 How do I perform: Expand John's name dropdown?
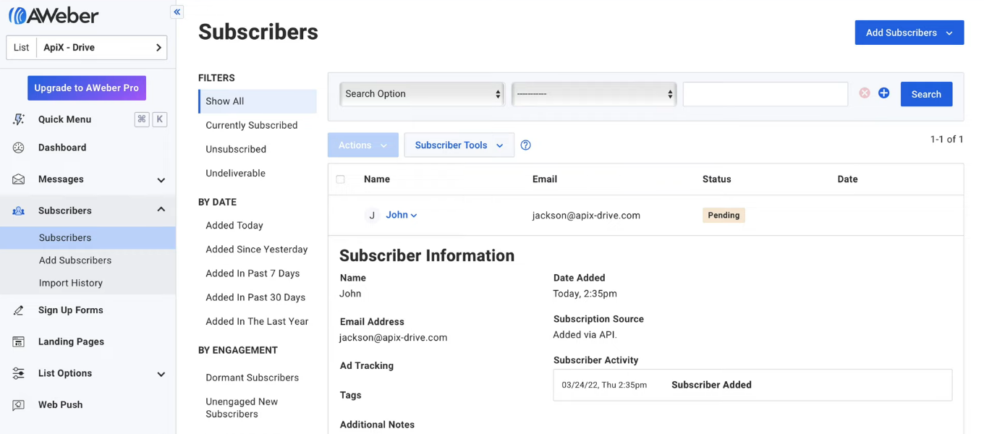pos(415,215)
